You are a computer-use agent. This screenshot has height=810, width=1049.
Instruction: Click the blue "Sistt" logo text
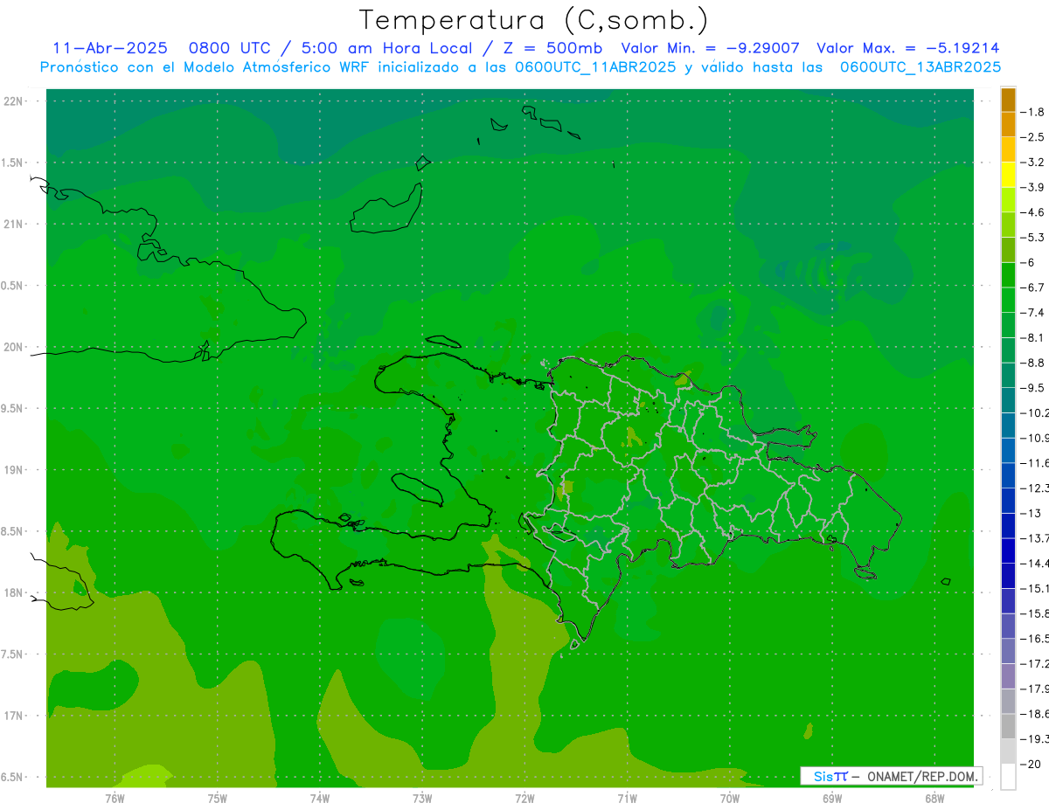pos(830,776)
